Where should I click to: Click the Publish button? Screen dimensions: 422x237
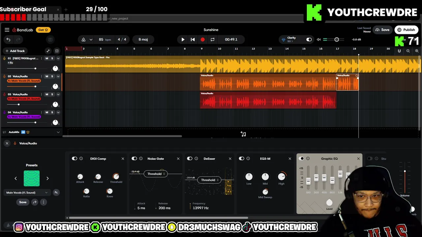point(406,30)
